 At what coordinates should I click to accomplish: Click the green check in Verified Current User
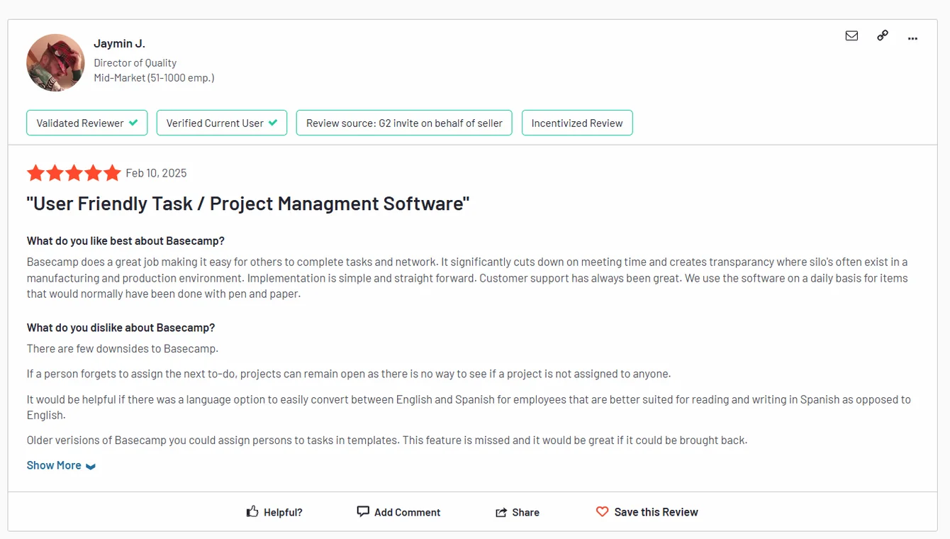[273, 123]
